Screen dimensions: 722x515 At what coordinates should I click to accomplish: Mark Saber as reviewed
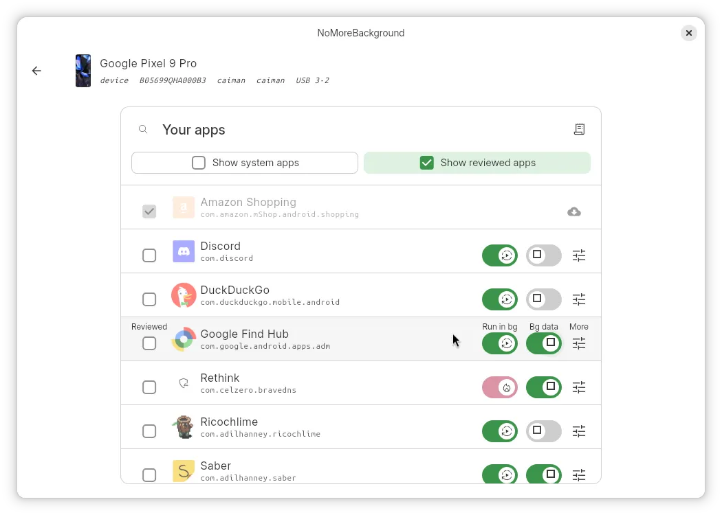pyautogui.click(x=149, y=475)
